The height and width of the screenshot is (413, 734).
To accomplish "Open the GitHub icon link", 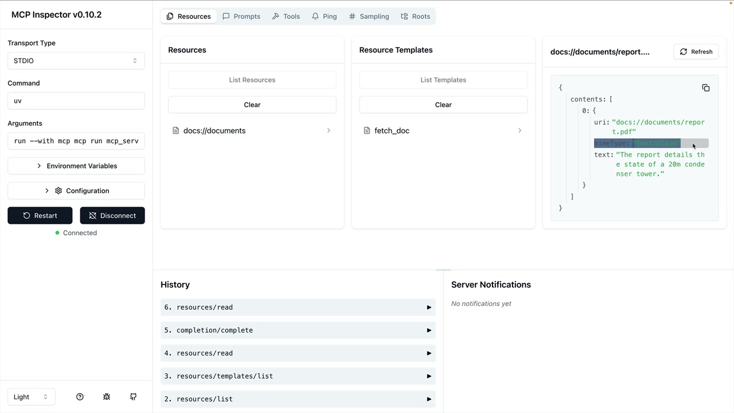I will coord(133,397).
